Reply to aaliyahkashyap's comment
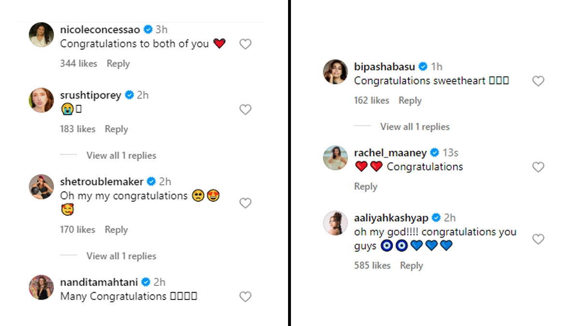579x326 pixels. pos(412,266)
